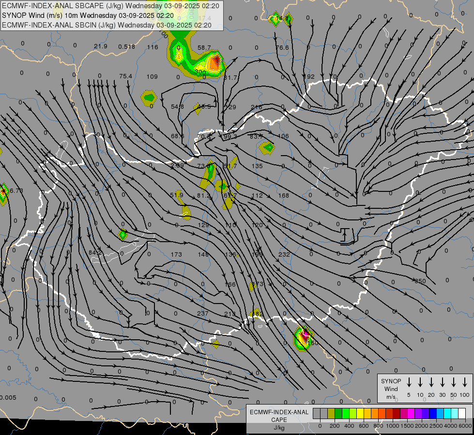474x435 pixels.
Task: Click the map value 76.6
Action: (x=282, y=48)
